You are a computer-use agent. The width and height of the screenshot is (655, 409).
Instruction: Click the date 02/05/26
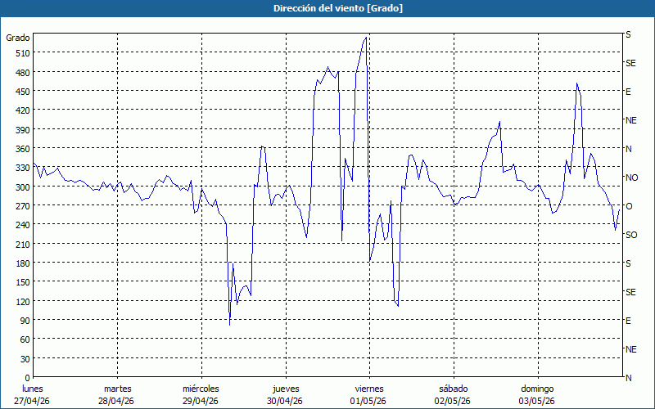(x=453, y=402)
